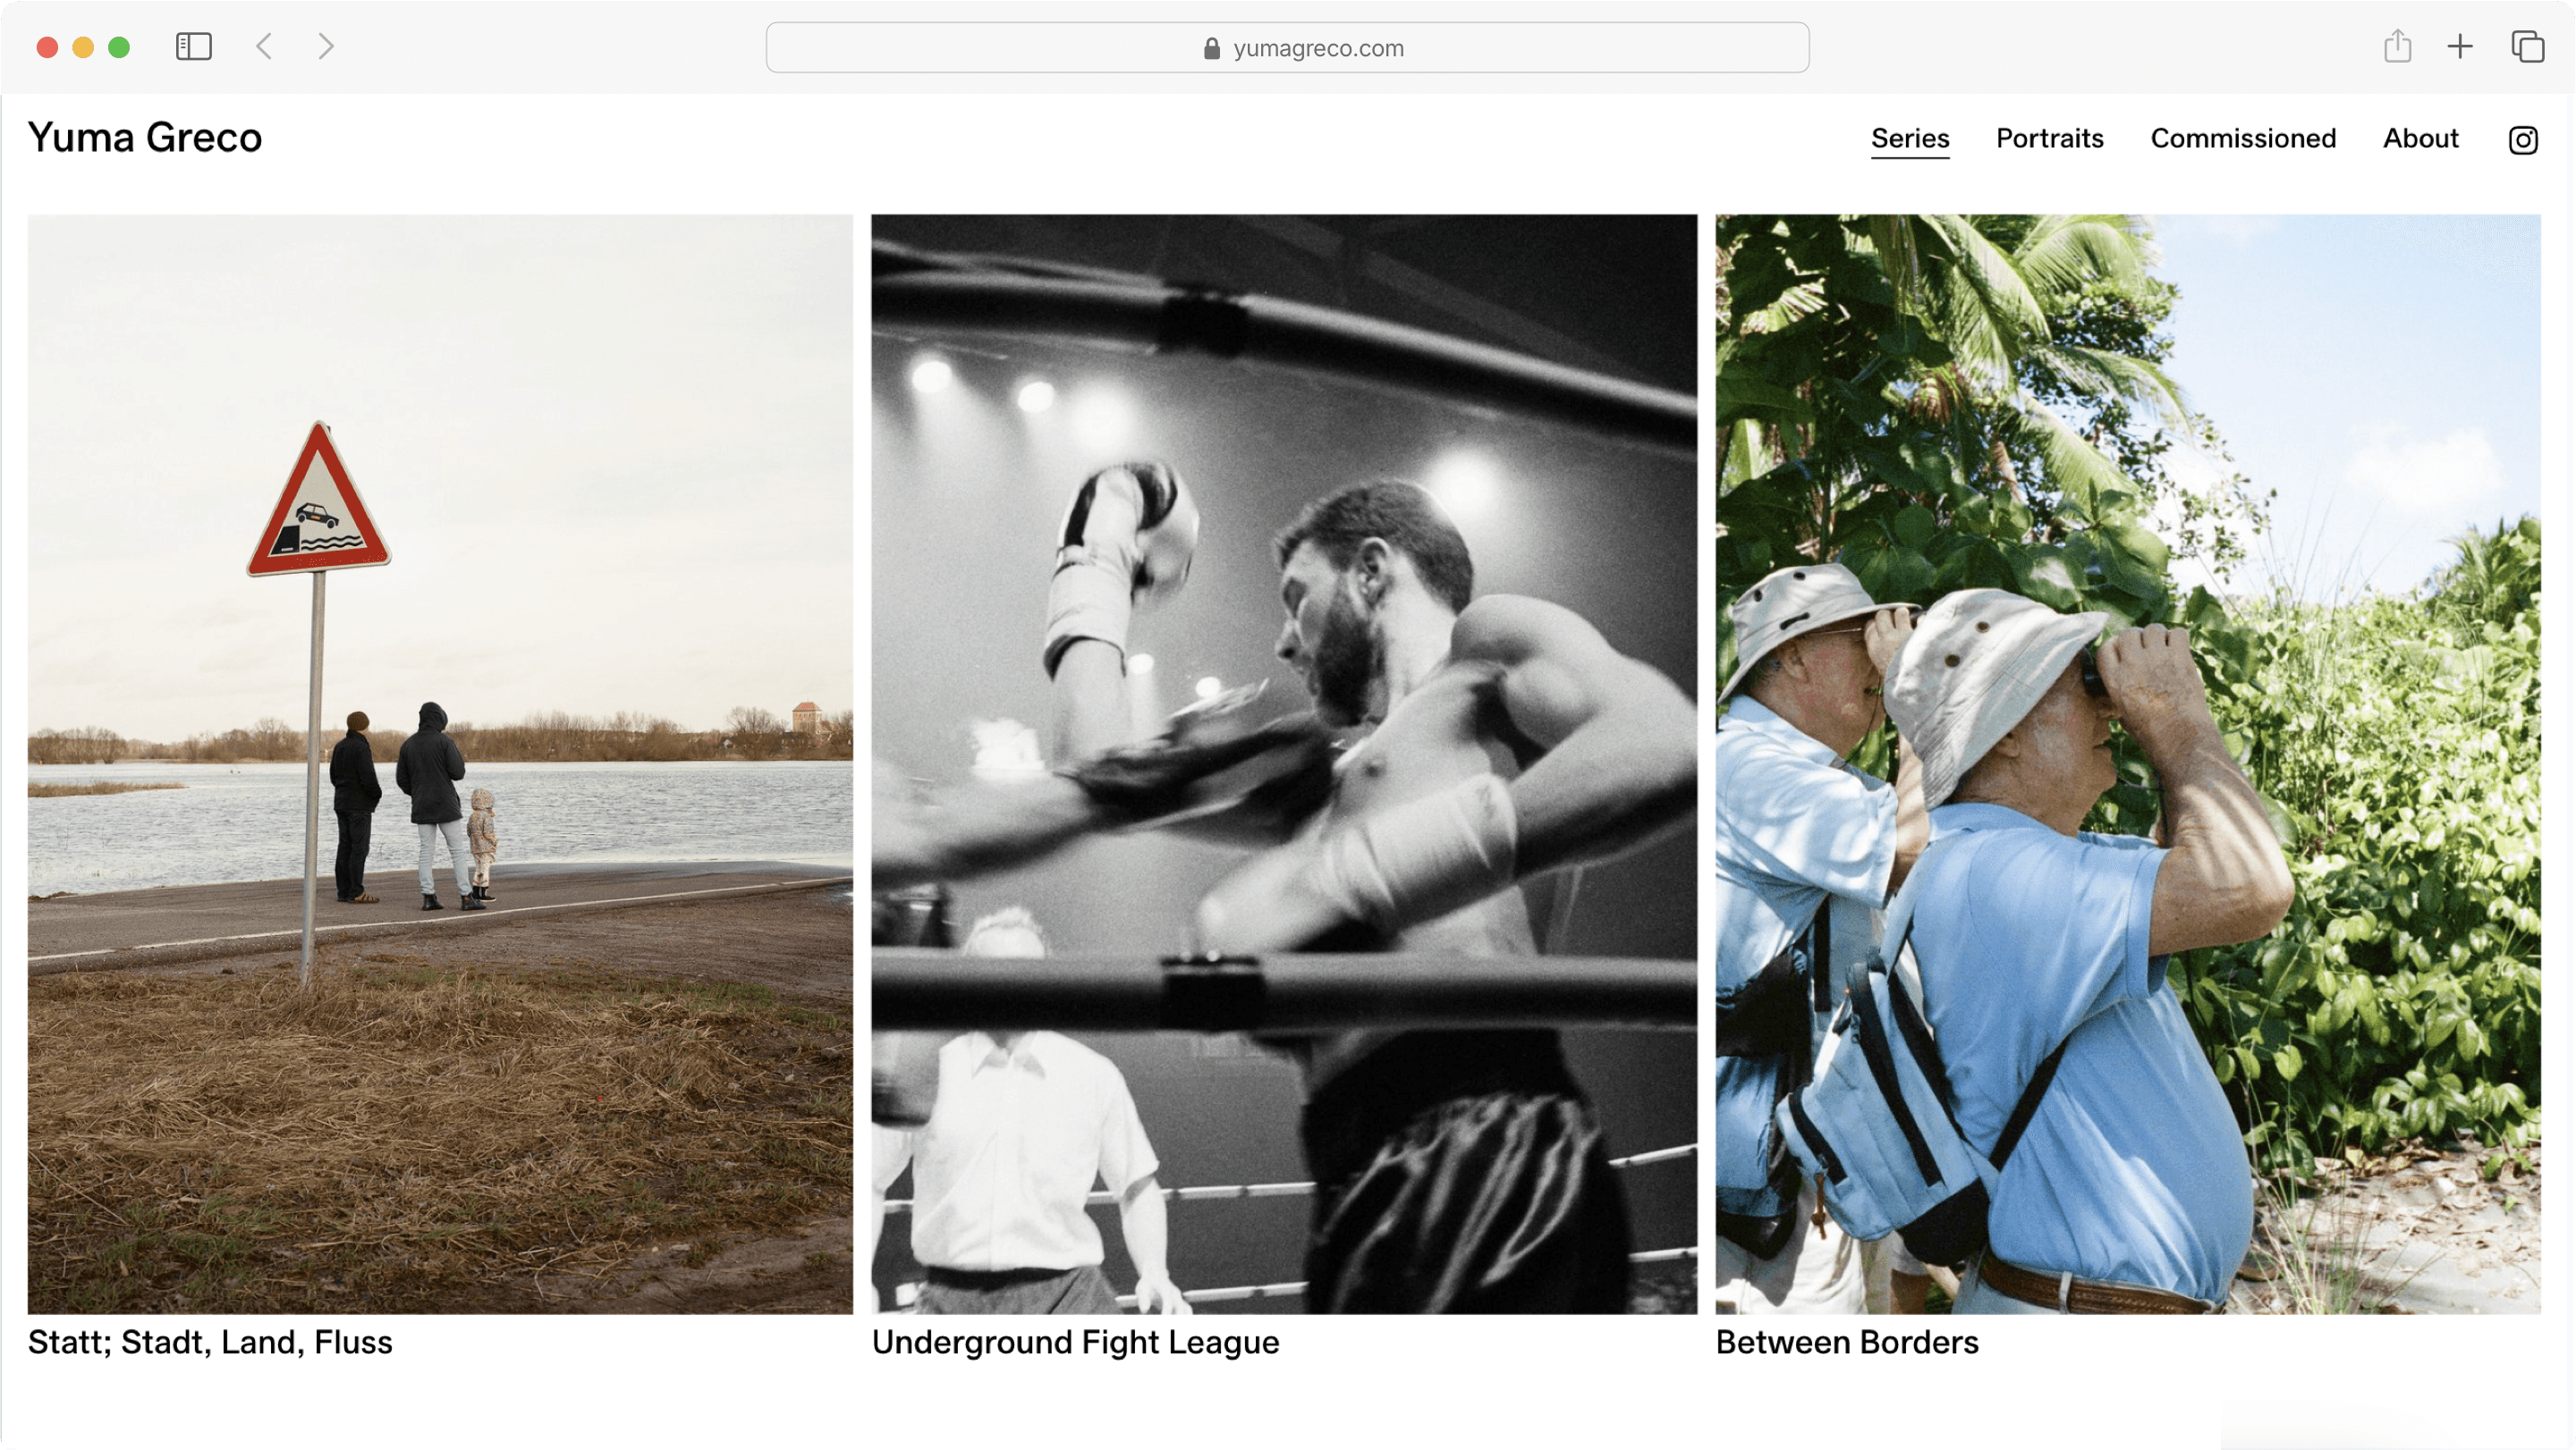Open the Underground Fight League caption link
2576x1450 pixels.
1075,1341
